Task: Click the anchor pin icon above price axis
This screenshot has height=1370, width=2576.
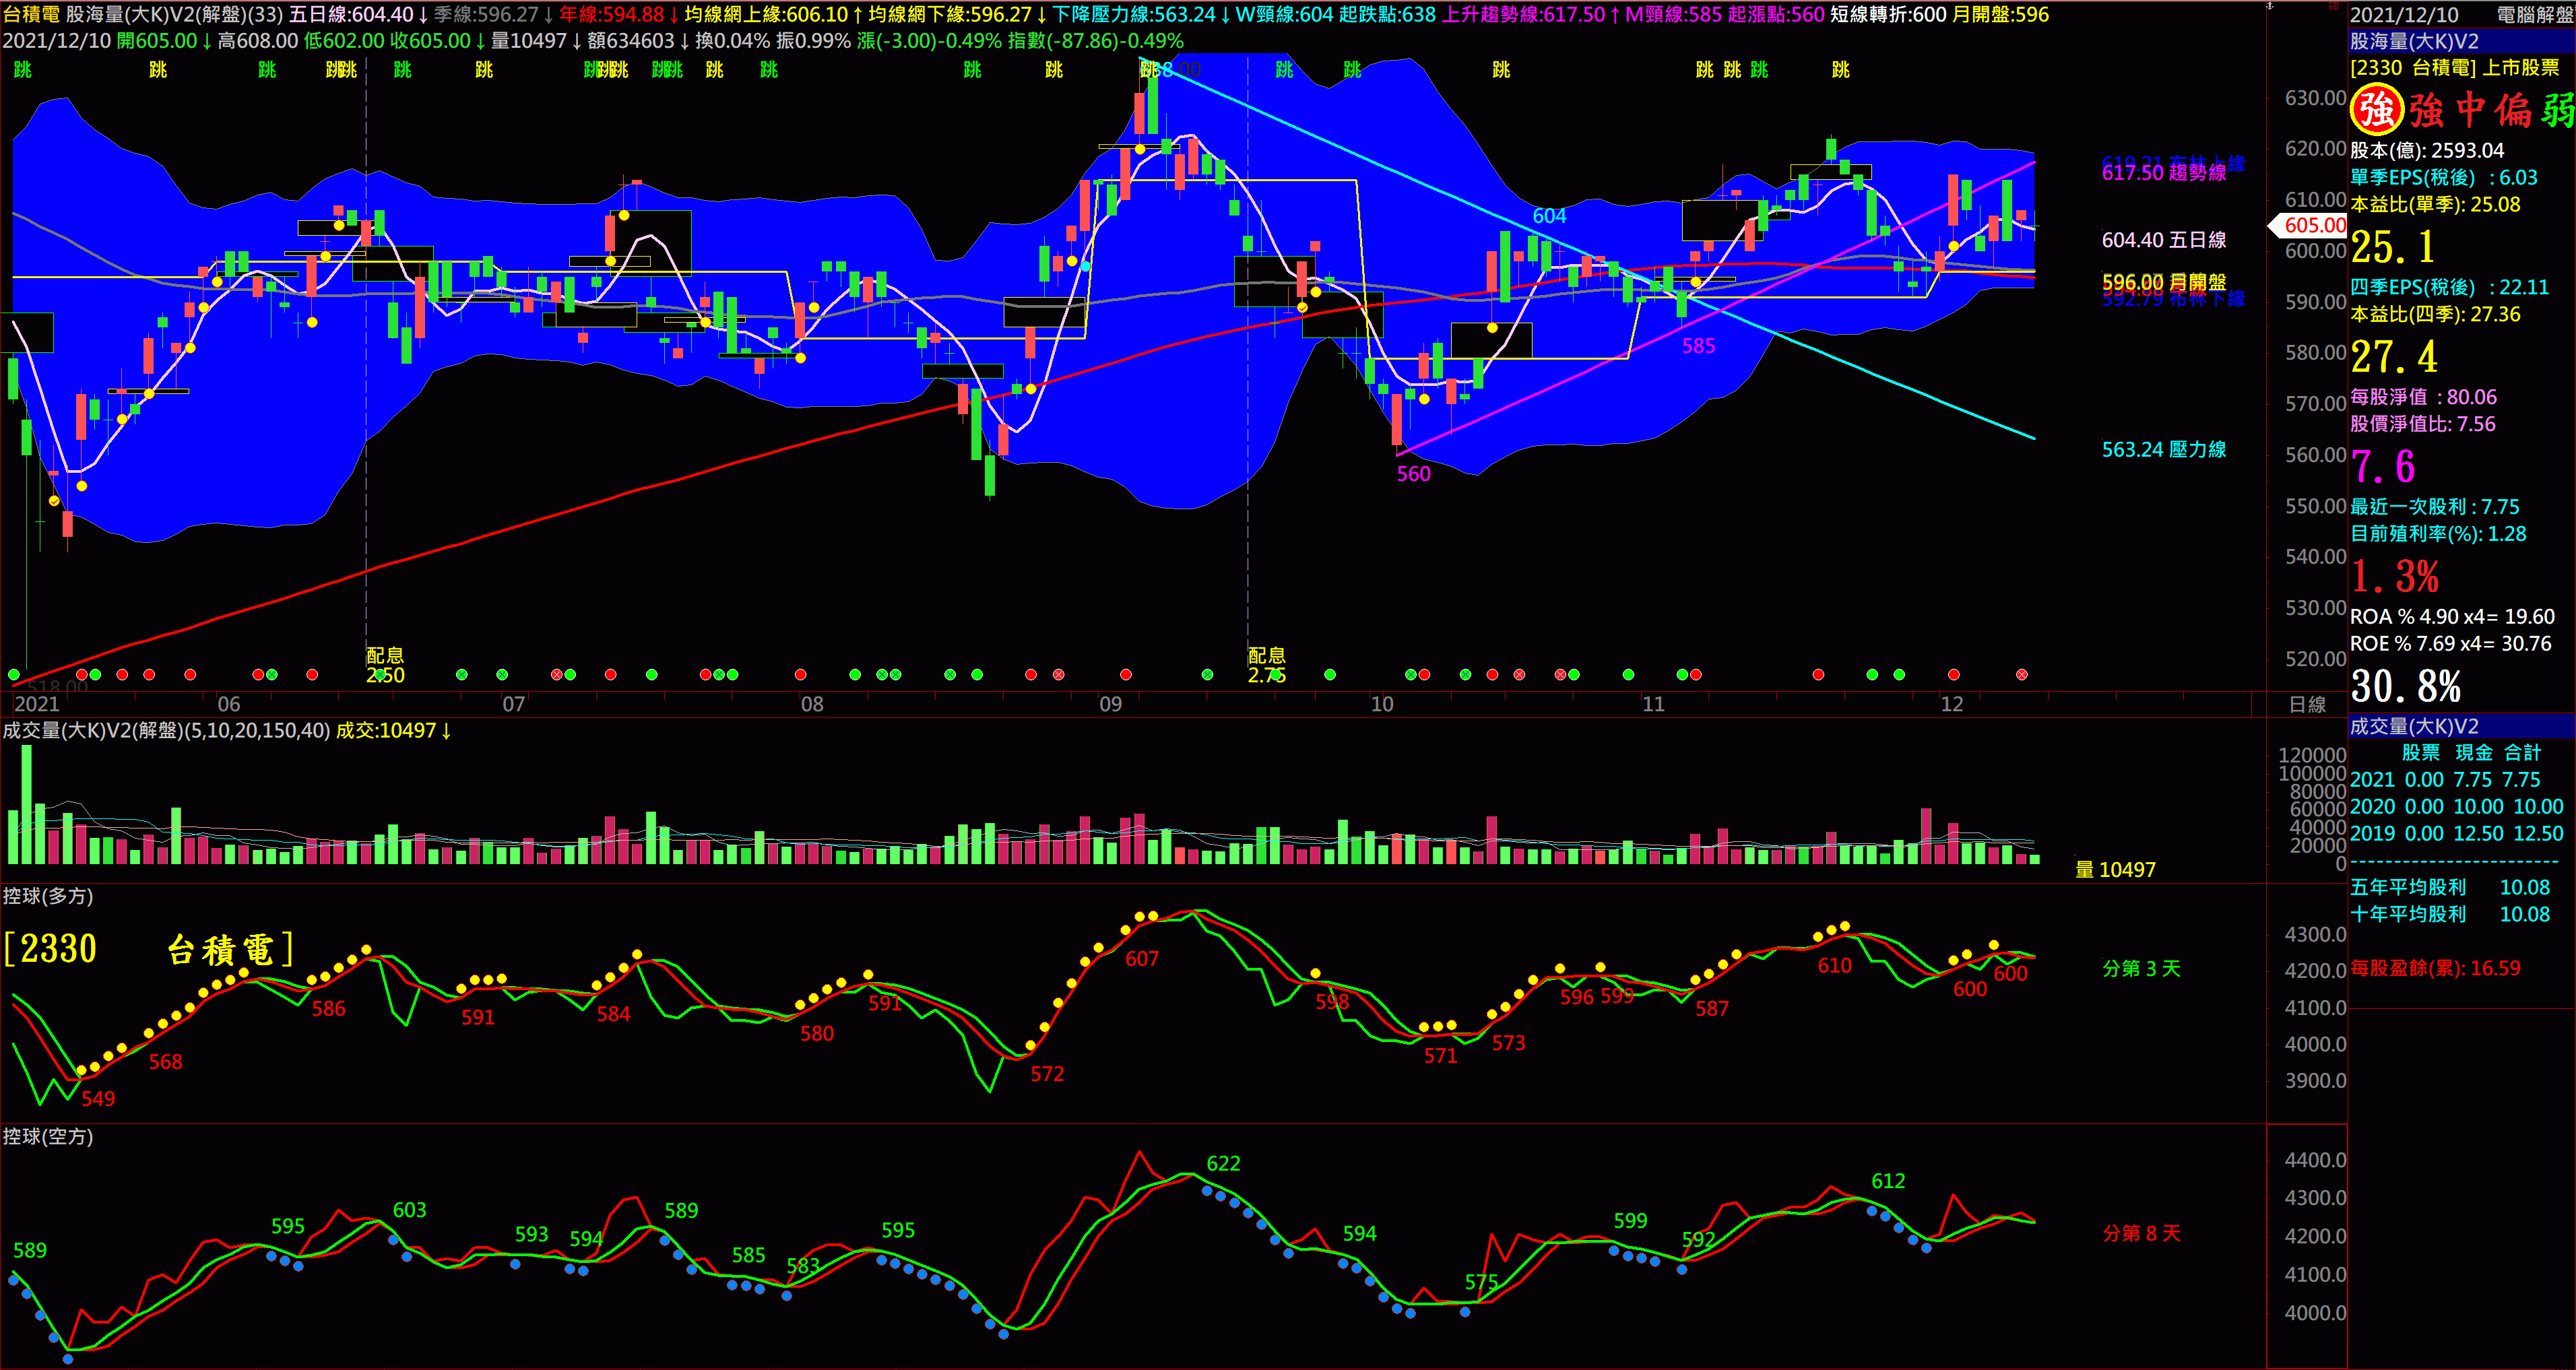Action: [2270, 6]
